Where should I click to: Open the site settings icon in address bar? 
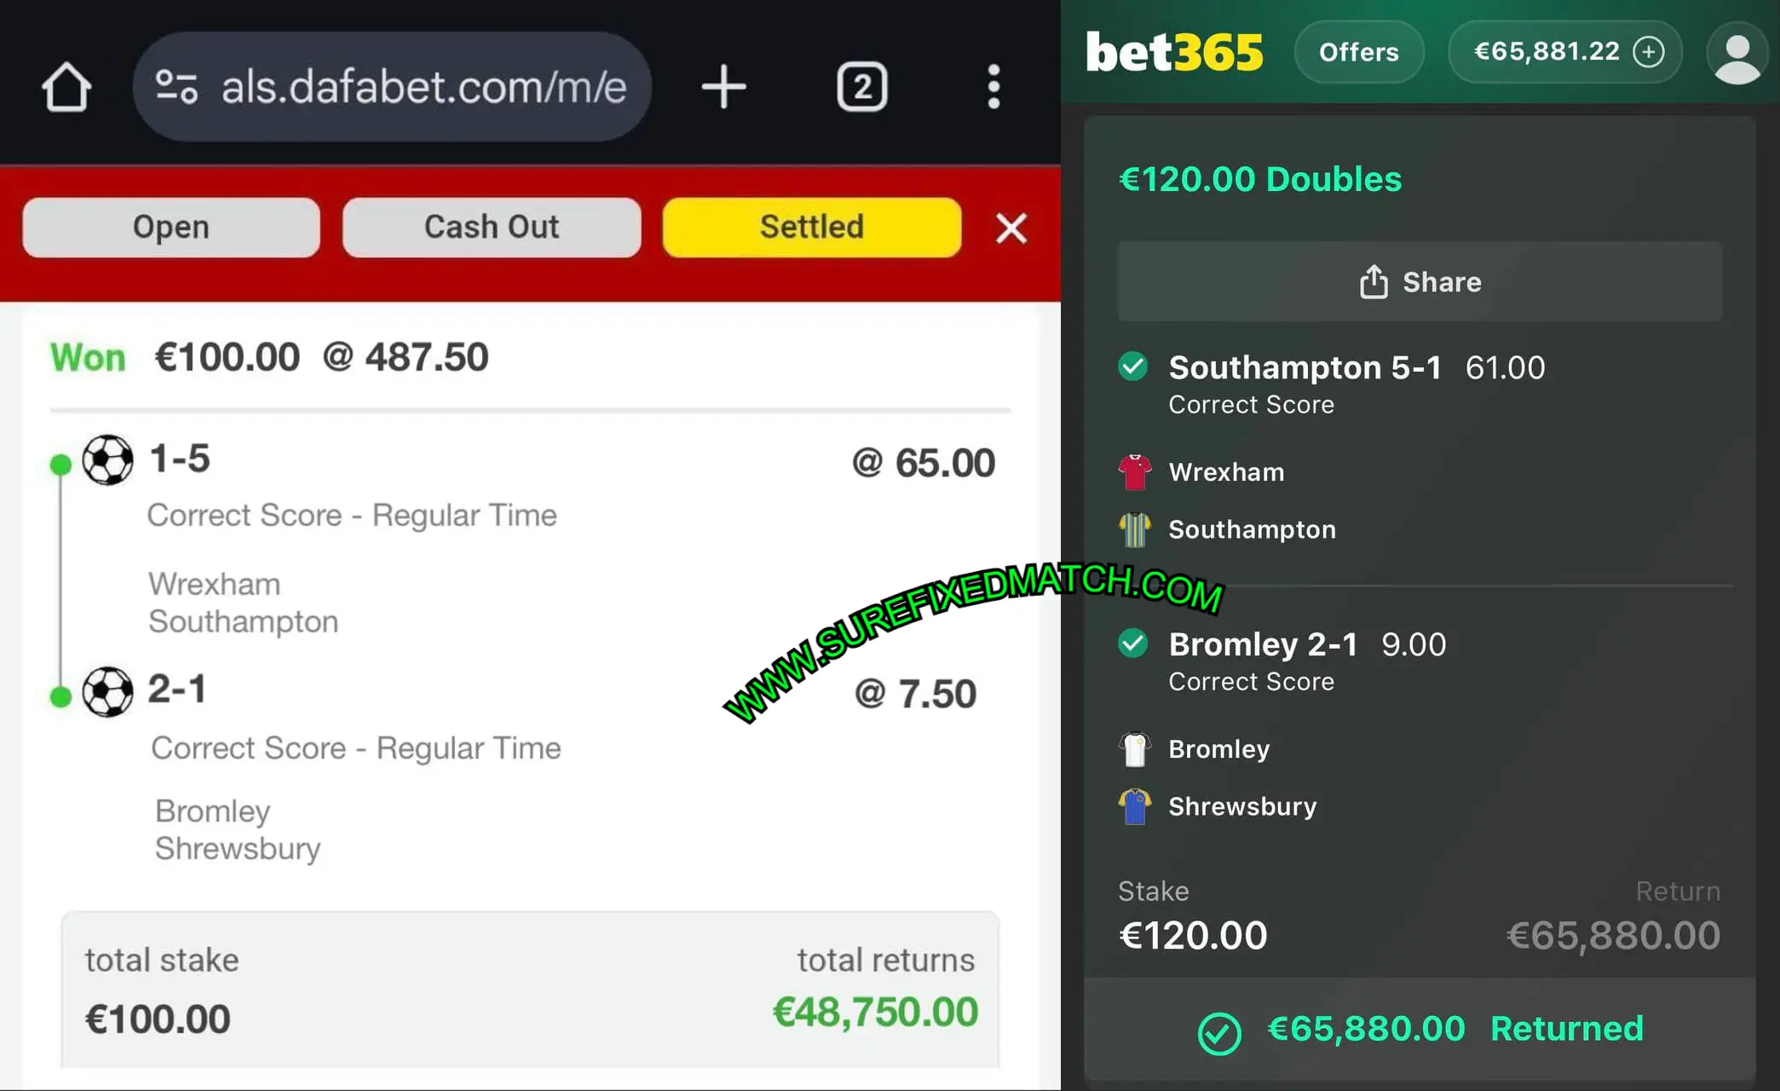176,87
